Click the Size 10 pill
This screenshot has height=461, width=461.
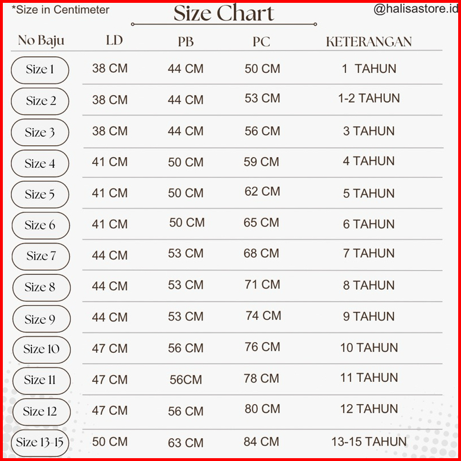coord(42,349)
